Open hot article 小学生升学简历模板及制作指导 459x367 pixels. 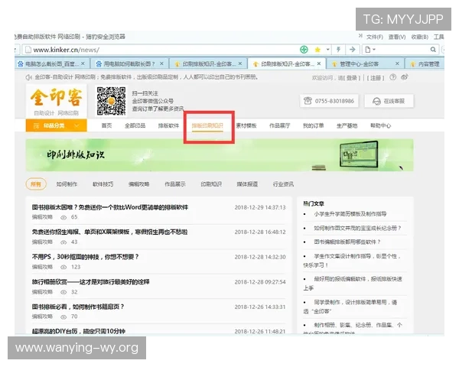[350, 214]
